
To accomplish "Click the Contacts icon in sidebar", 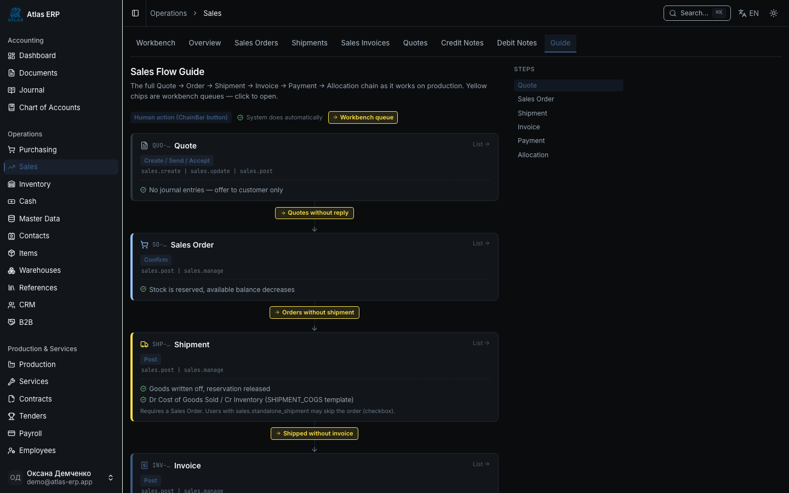I will coord(12,236).
